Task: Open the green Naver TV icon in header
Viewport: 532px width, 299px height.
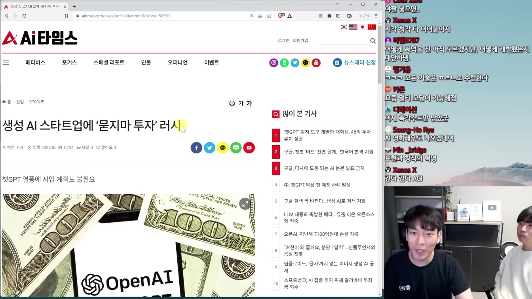Action: tap(284, 62)
